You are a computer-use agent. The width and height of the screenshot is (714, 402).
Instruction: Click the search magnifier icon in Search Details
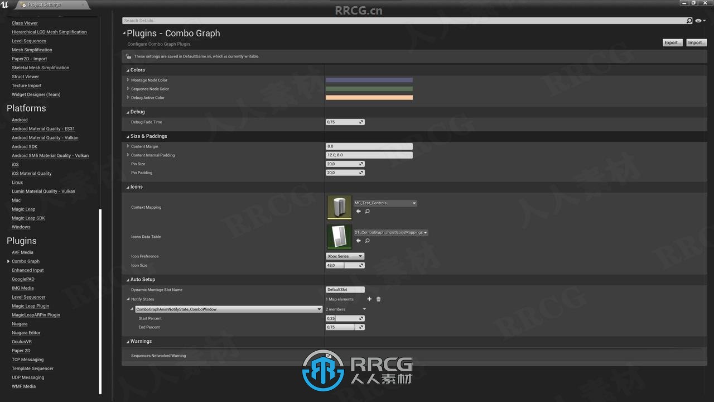pyautogui.click(x=689, y=21)
